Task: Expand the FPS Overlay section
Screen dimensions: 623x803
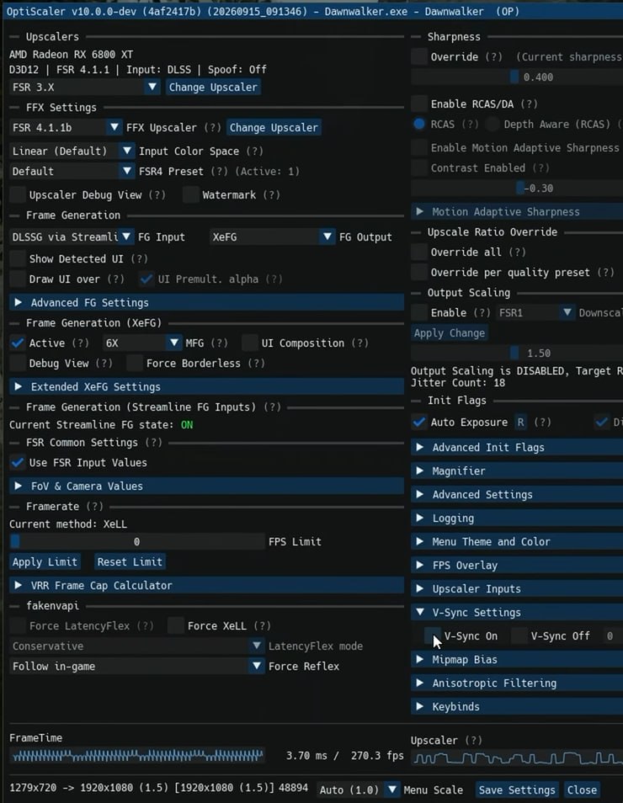Action: (x=517, y=565)
